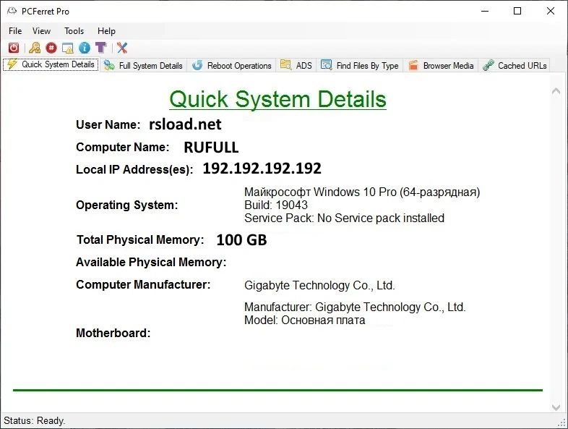
Task: Open the crossed wrench and screwdriver tools icon
Action: click(x=122, y=48)
